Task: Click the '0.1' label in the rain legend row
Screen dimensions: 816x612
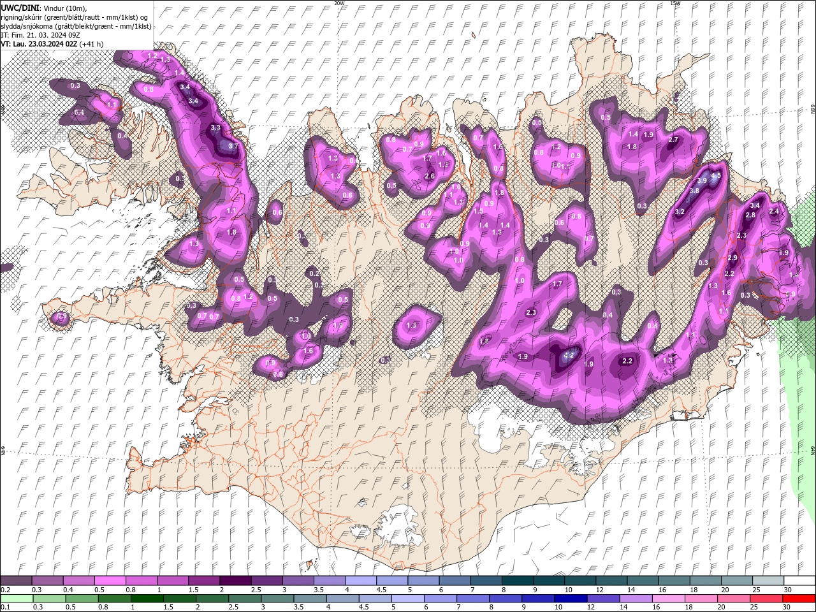Action: click(x=5, y=607)
